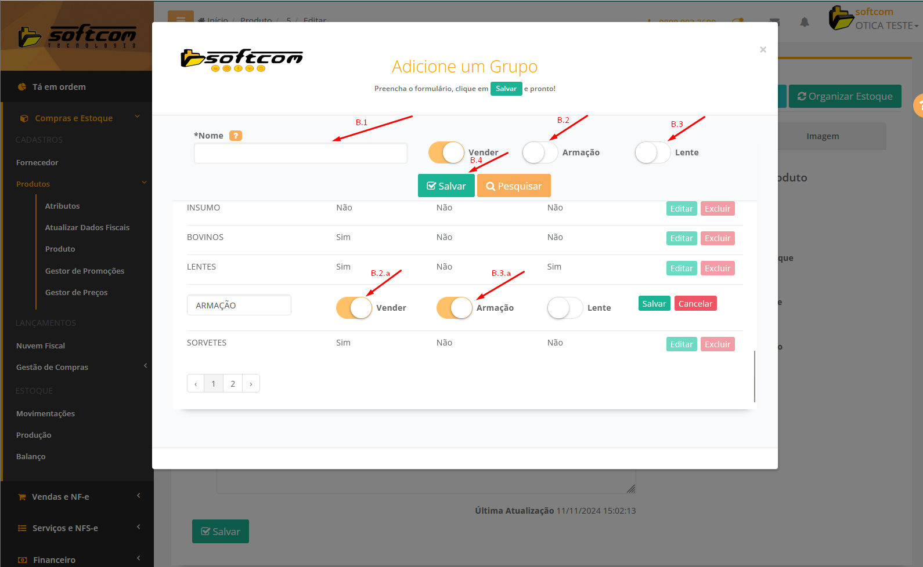Click the orange question mark help icon beside Nome
The image size is (923, 567).
click(235, 136)
